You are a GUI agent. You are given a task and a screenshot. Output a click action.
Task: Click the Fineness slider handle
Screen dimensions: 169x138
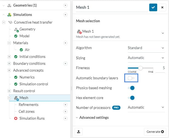click(x=140, y=68)
